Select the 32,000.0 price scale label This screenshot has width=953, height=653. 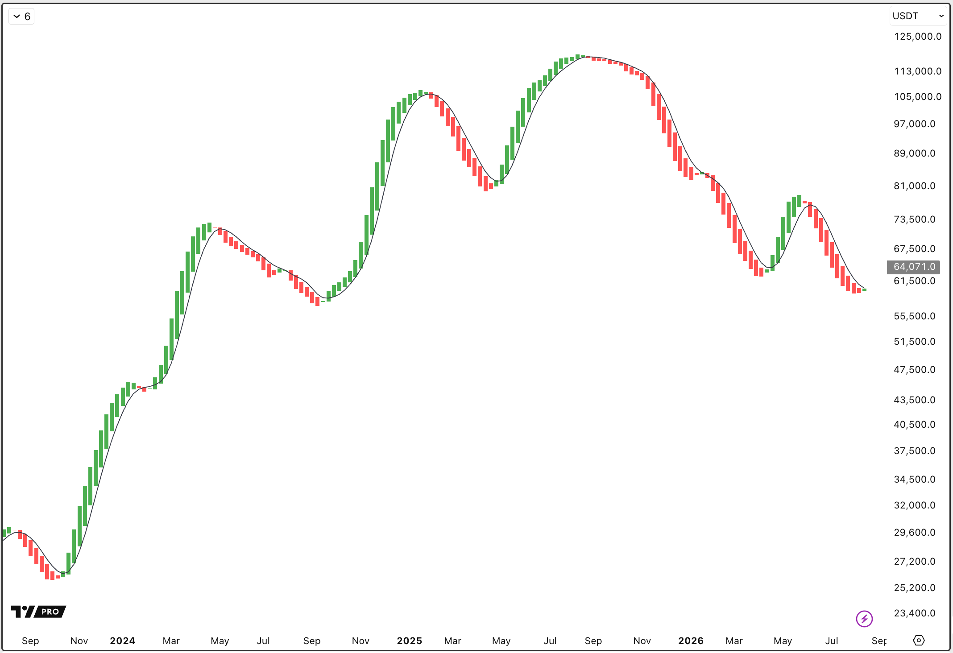pos(915,505)
